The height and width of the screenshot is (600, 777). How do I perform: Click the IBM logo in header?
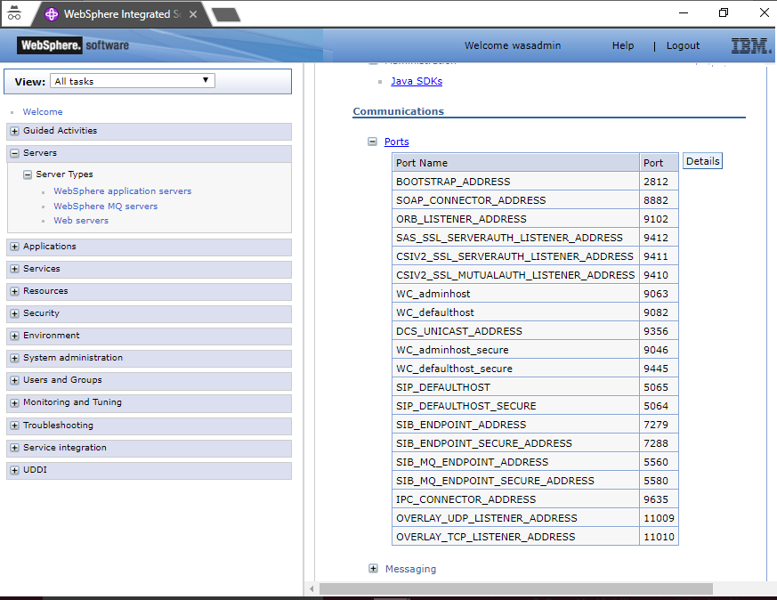tap(750, 46)
